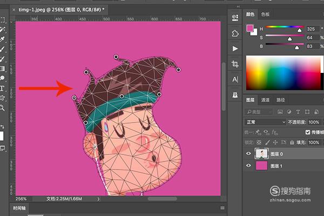
Task: Click the pink foreground color swatch
Action: point(250,28)
